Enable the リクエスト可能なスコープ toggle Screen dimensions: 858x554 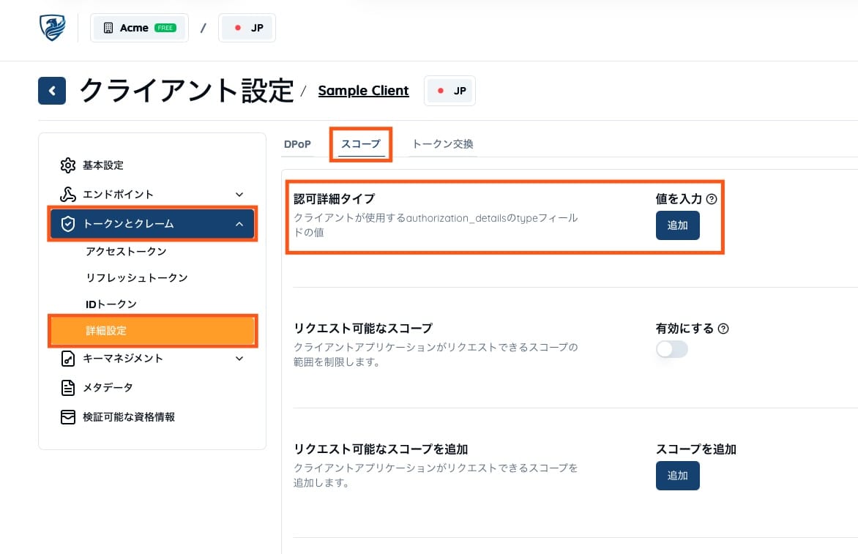point(672,350)
